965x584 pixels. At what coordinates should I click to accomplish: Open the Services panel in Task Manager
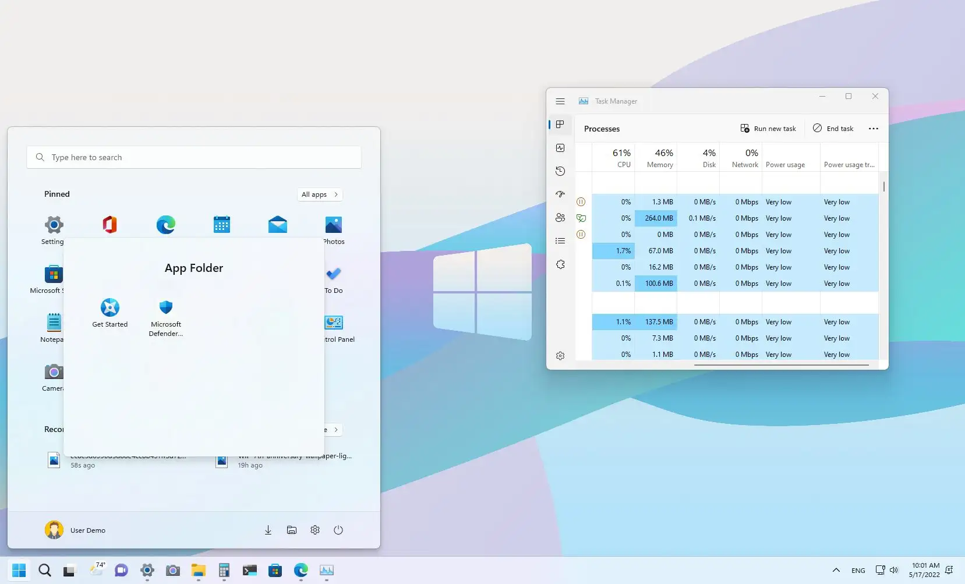pyautogui.click(x=560, y=264)
